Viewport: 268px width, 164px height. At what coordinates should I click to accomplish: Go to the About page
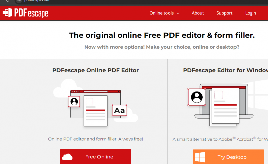tap(198, 13)
